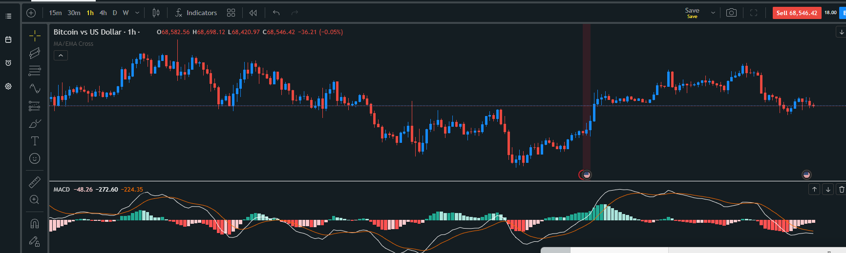Switch to the 4h timeframe

click(103, 13)
